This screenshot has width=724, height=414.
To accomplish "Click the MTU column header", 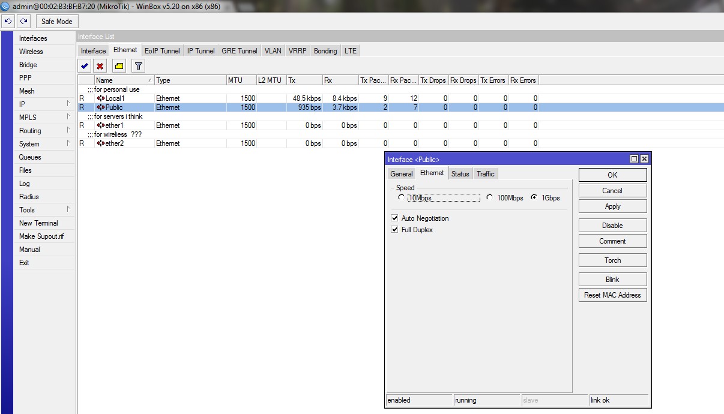I will [x=241, y=80].
